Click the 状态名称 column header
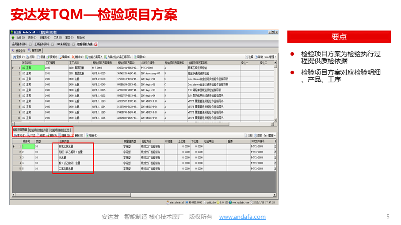The width and height of the screenshot is (401, 225). coord(33,63)
